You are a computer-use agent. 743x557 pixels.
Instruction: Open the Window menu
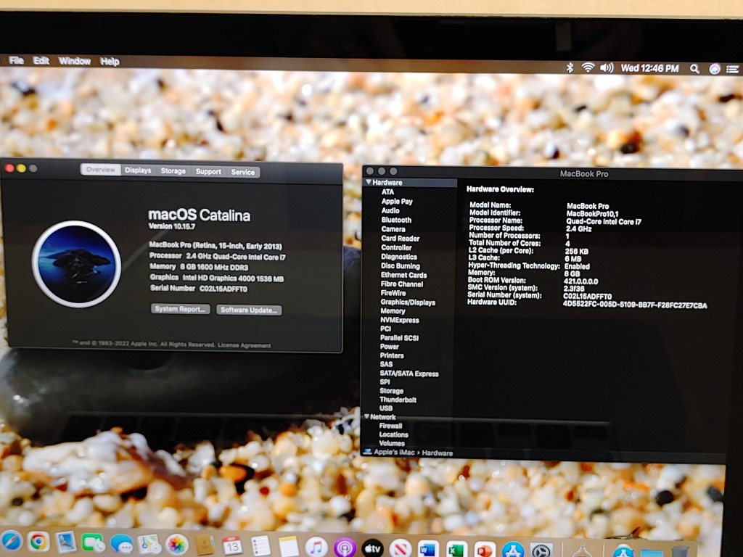[75, 61]
